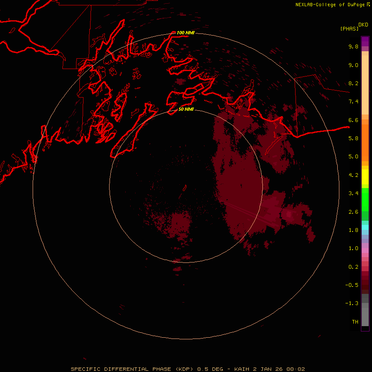Click the product title caption at bottom
Screen dimensions: 372x372
coord(188,369)
